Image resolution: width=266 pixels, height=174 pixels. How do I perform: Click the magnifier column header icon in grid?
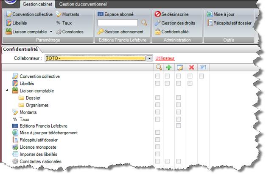point(159,68)
